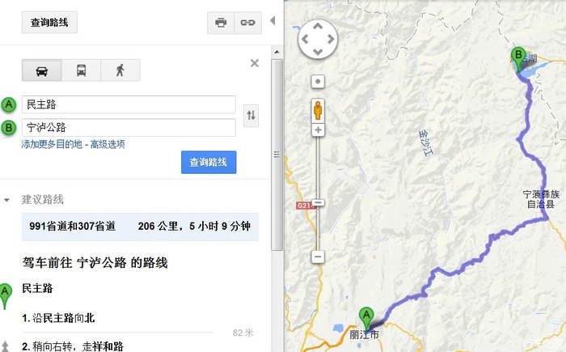Click map zoom out minus button
The height and width of the screenshot is (352, 566).
pos(318,257)
